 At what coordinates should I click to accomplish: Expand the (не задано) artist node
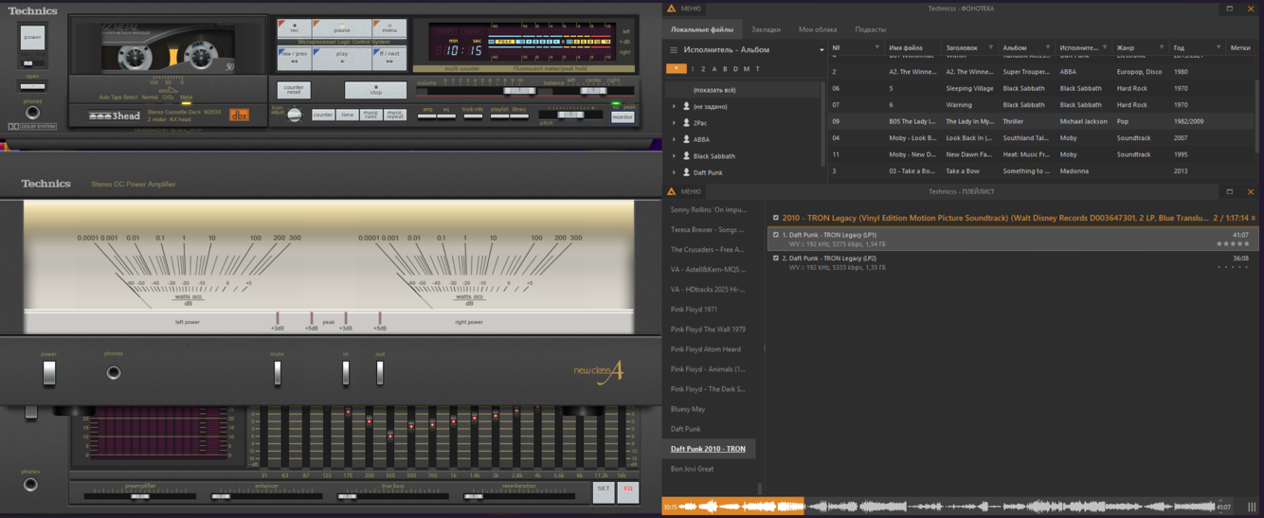(x=675, y=106)
